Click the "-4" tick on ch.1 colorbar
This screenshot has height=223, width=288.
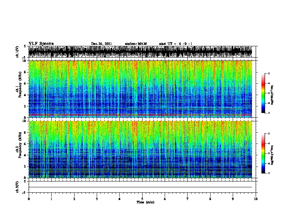pos(268,83)
